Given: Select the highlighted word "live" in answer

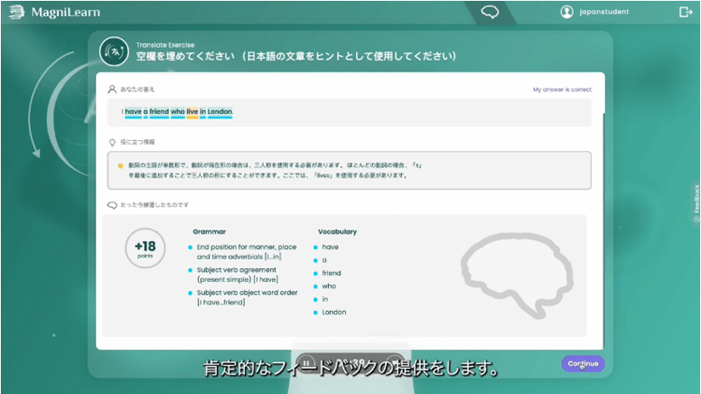Looking at the screenshot, I should (x=192, y=112).
